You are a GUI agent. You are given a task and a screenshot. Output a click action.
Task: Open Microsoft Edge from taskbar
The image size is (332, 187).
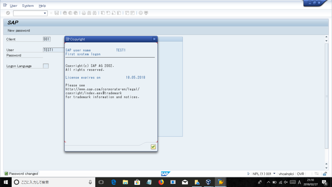113,182
